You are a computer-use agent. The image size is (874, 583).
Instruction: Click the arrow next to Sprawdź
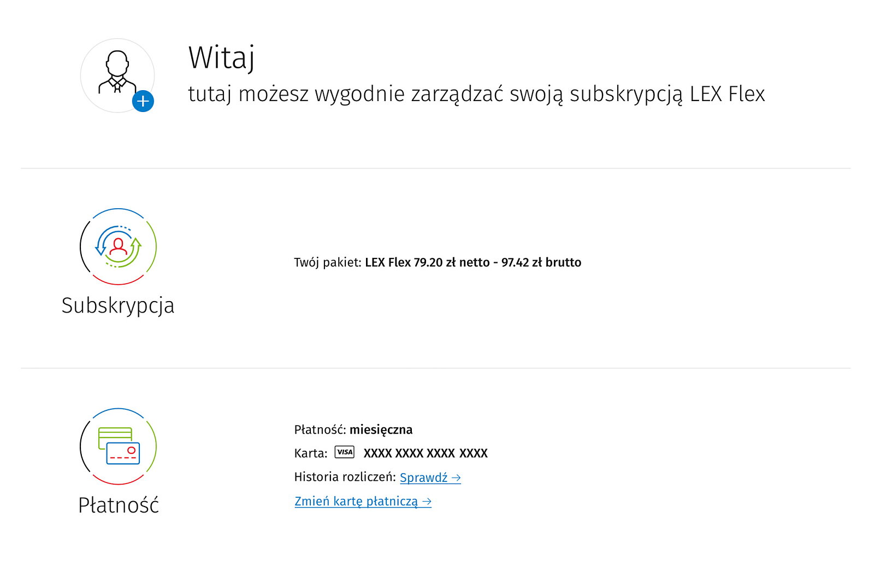click(x=456, y=478)
